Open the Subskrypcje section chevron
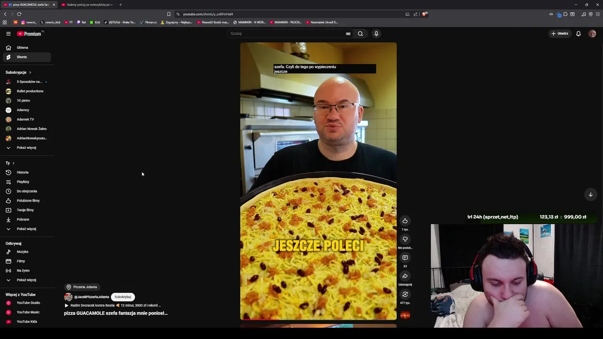The height and width of the screenshot is (339, 603). tap(30, 73)
